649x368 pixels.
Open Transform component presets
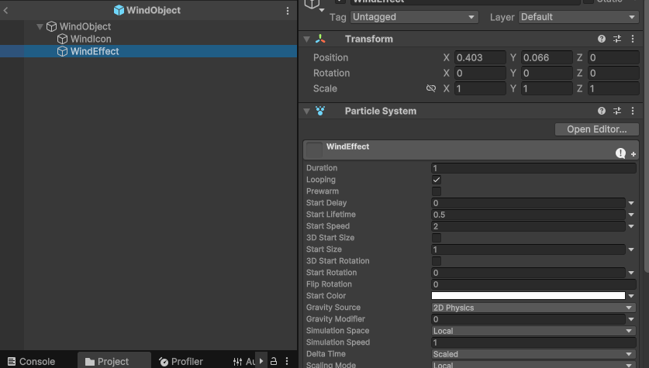tap(617, 39)
